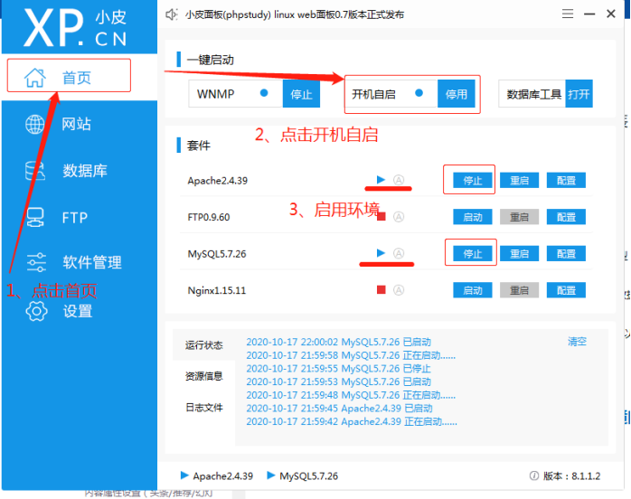Click the 设置 gear icon
The image size is (631, 499).
(x=35, y=310)
